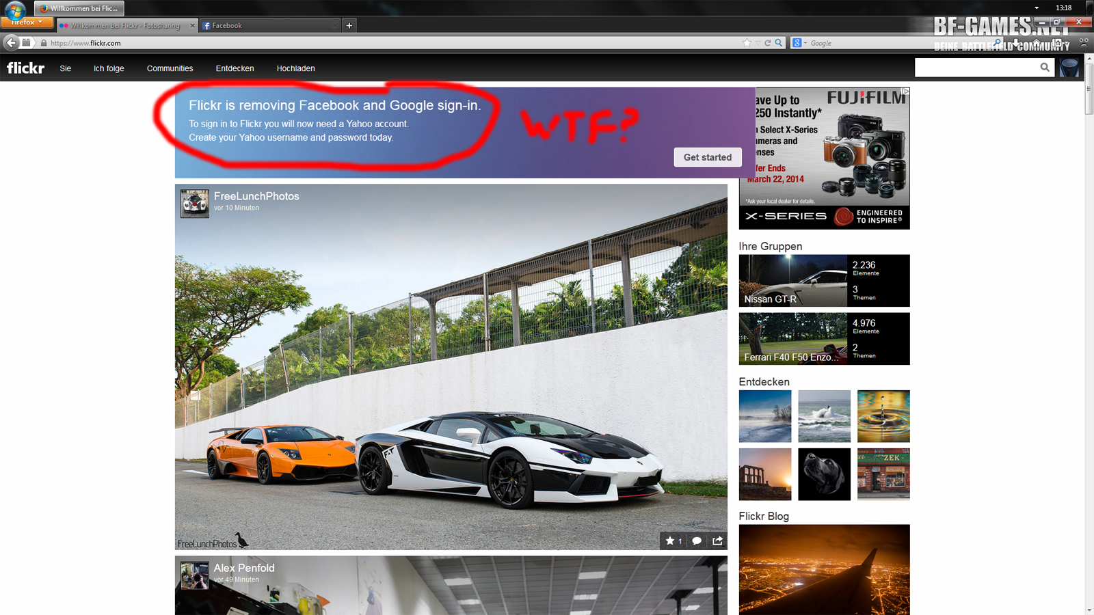Viewport: 1094px width, 615px height.
Task: Share the Lamborghini photo
Action: [717, 541]
